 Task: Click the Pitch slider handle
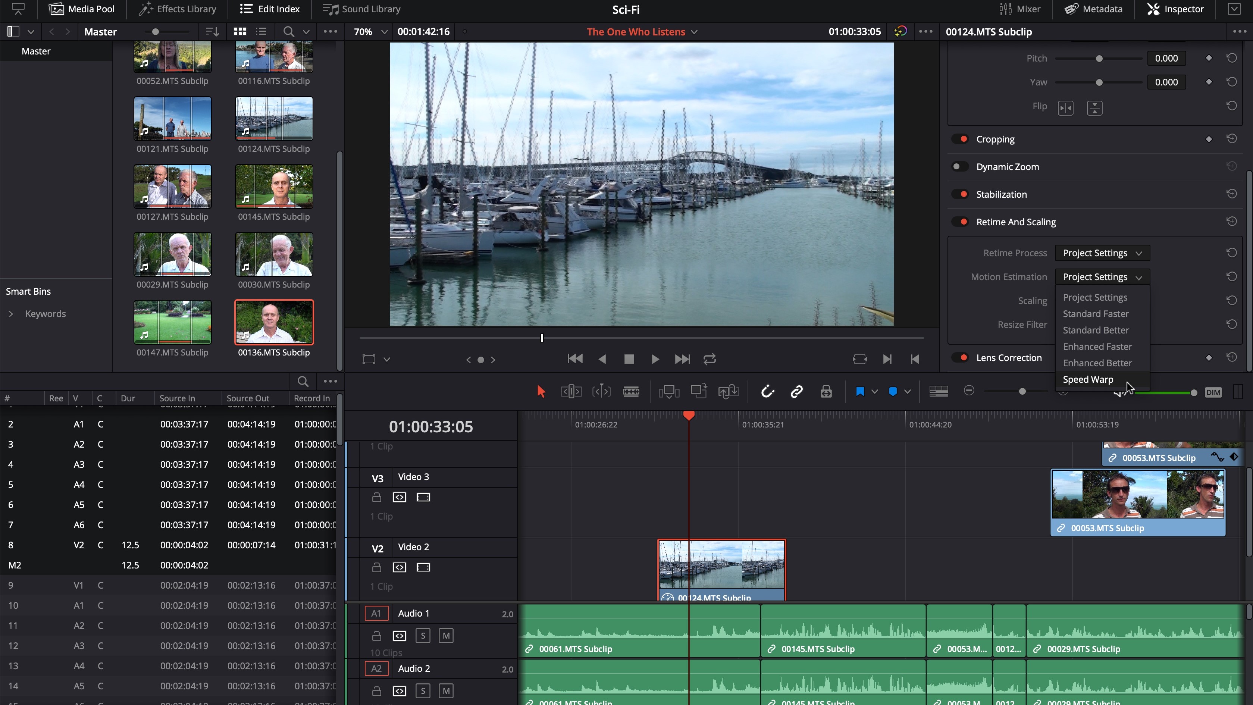pyautogui.click(x=1099, y=59)
